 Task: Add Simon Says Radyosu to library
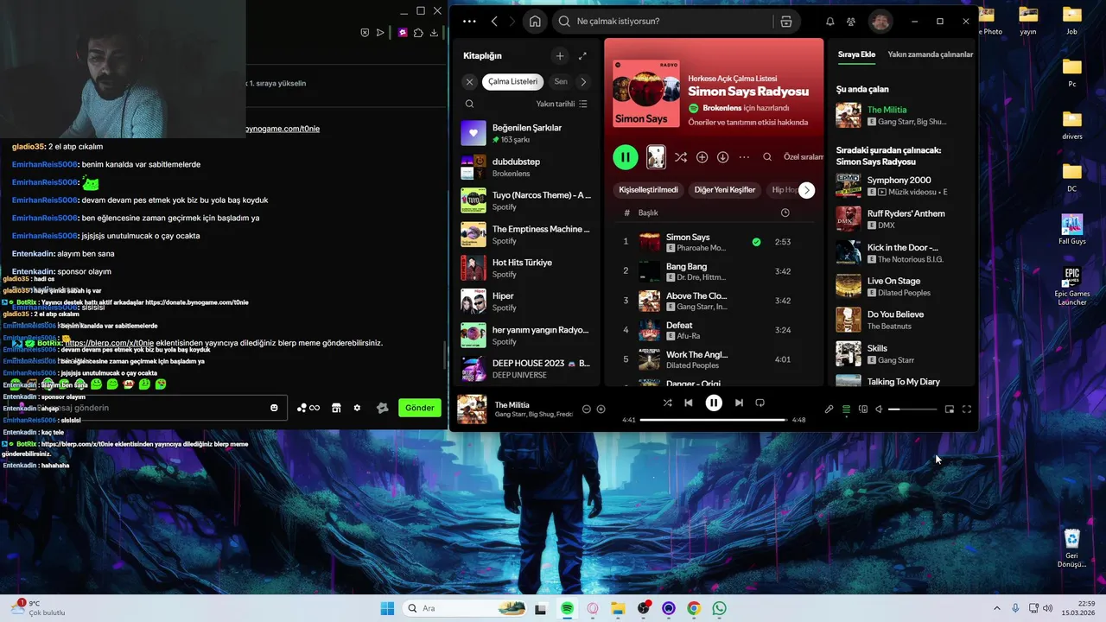pos(702,157)
